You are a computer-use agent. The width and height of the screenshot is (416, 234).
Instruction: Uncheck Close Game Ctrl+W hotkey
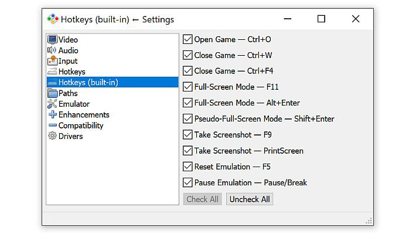(187, 55)
